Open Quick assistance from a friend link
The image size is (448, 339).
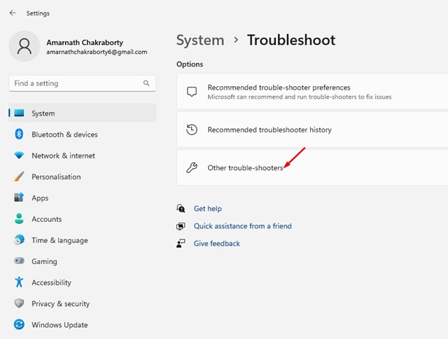tap(242, 226)
